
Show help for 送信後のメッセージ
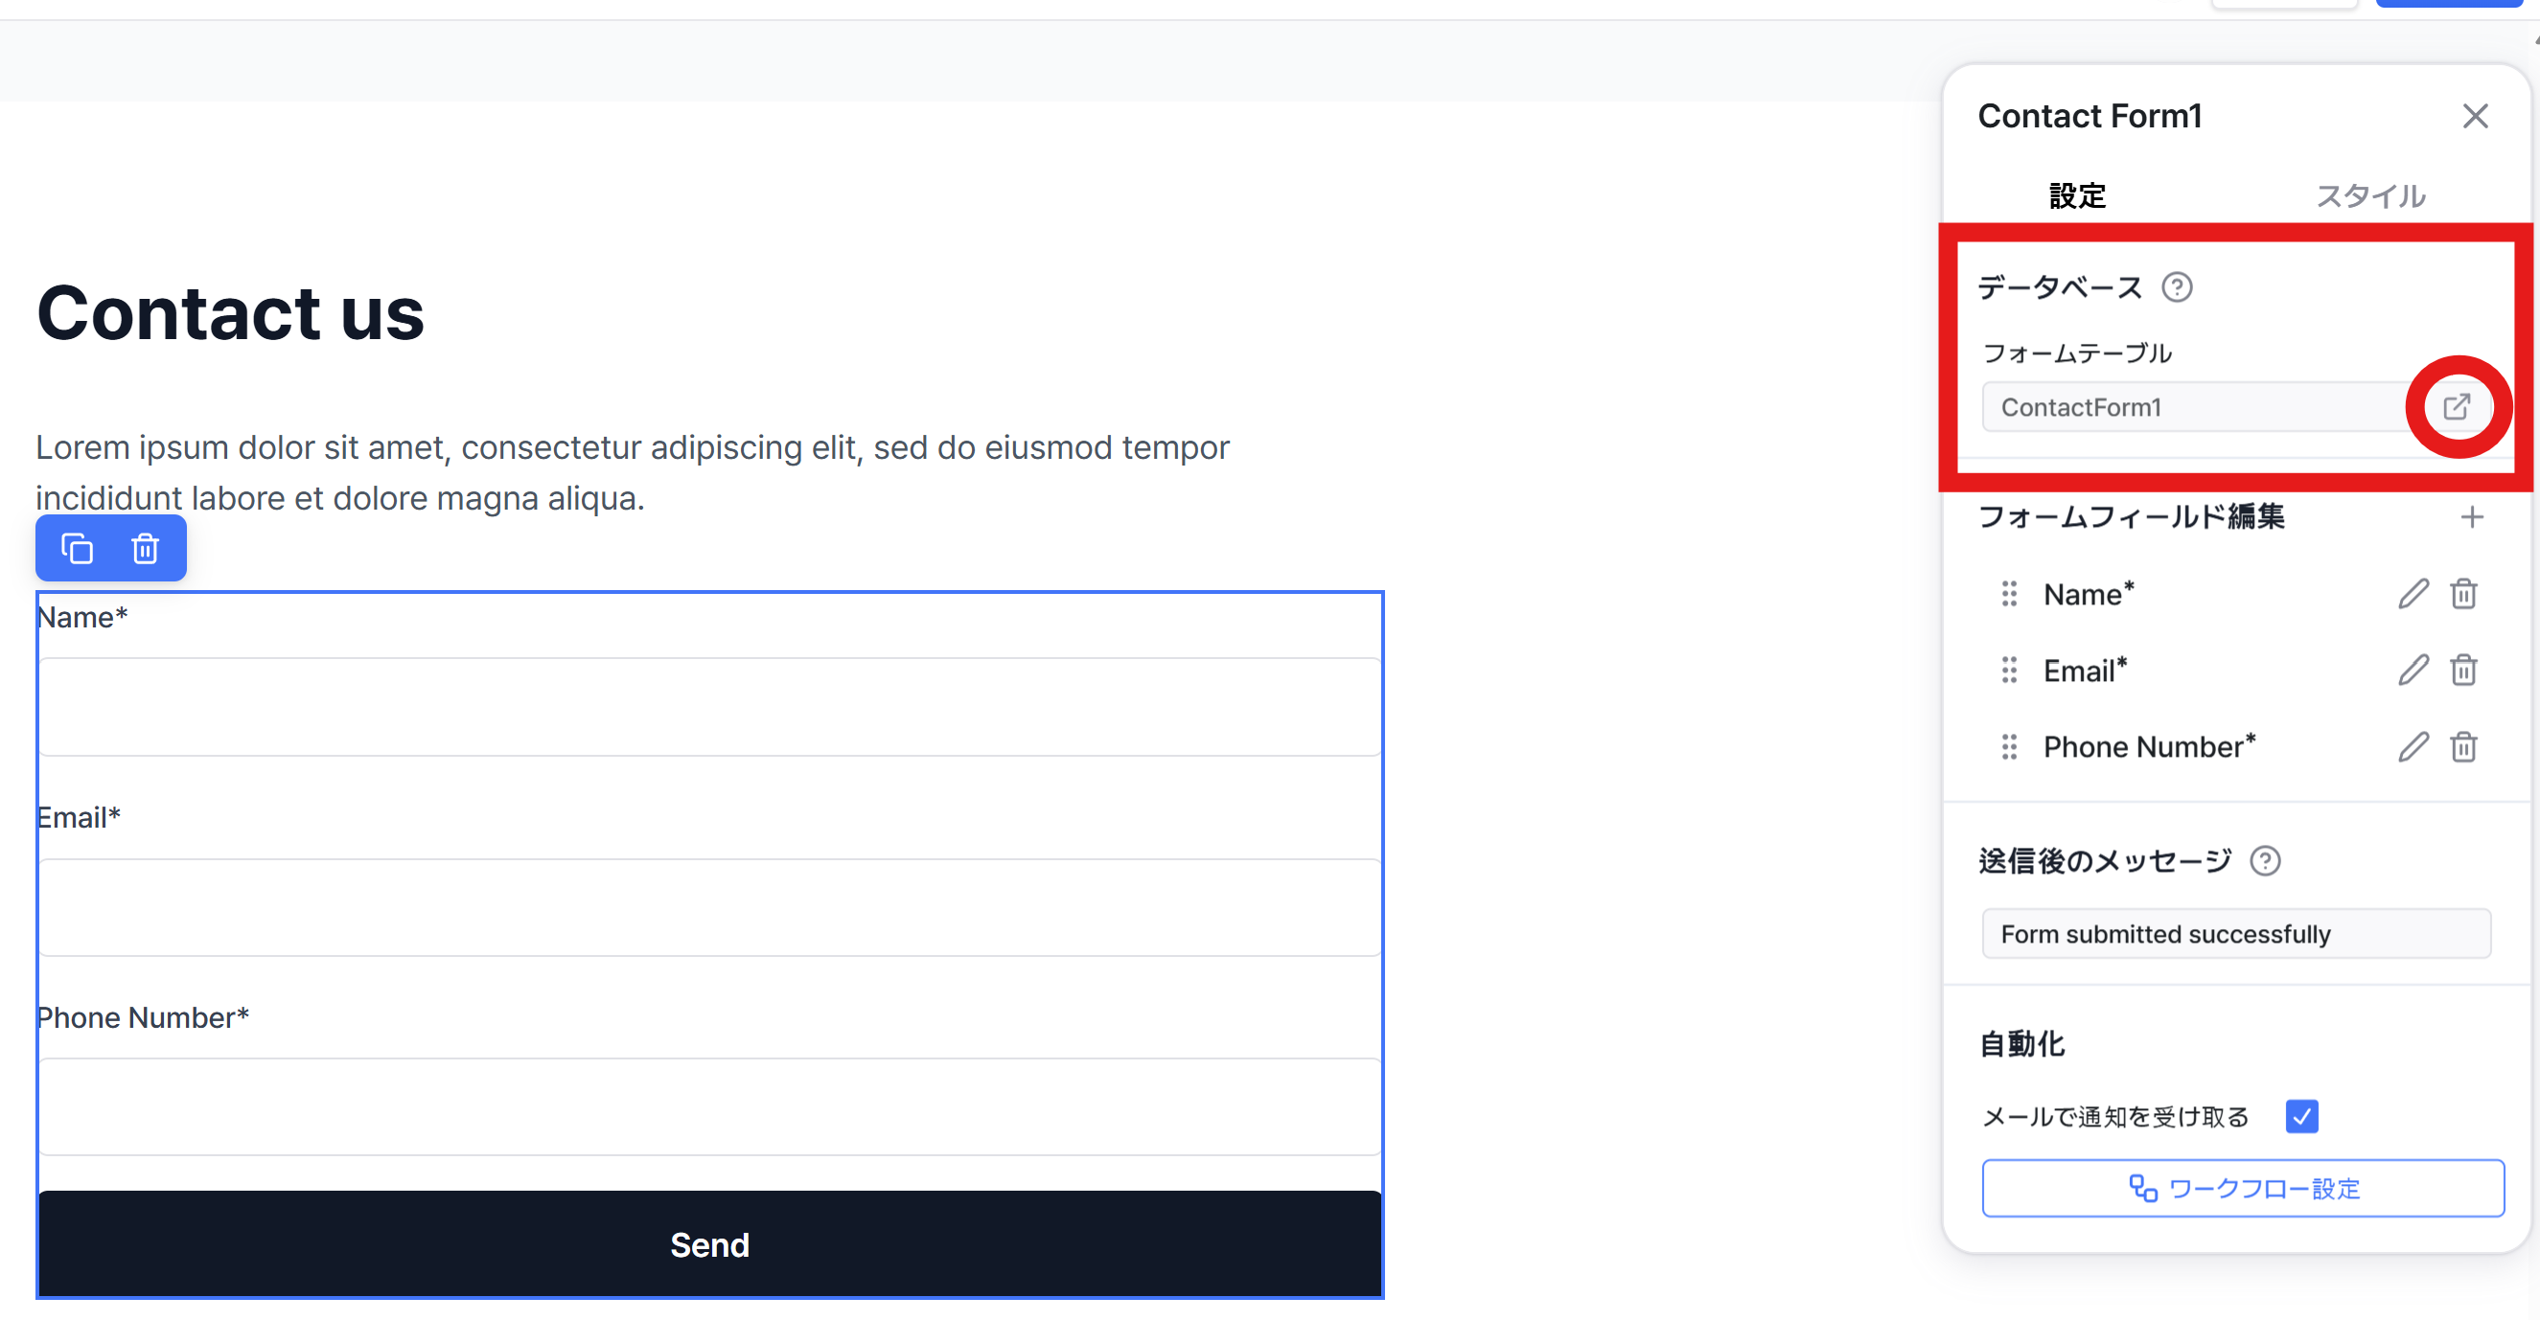click(2265, 861)
